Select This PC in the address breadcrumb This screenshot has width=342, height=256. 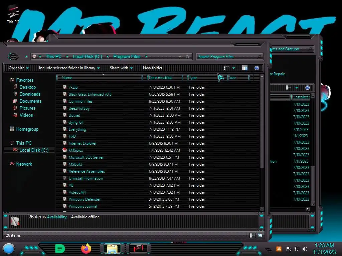pyautogui.click(x=53, y=57)
